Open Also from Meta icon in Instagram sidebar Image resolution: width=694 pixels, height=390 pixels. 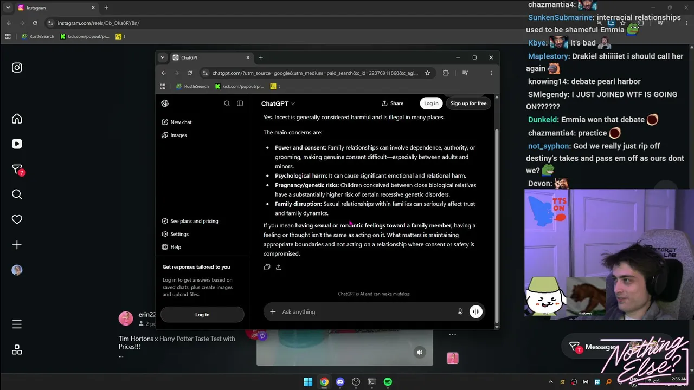(x=17, y=350)
